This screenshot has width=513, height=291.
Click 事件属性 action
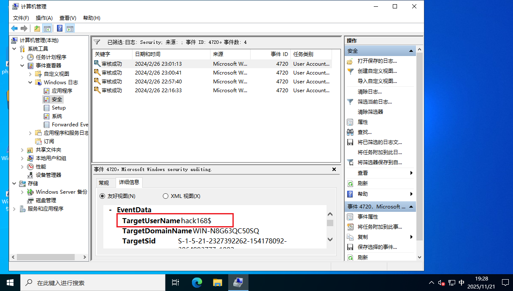[x=368, y=217]
